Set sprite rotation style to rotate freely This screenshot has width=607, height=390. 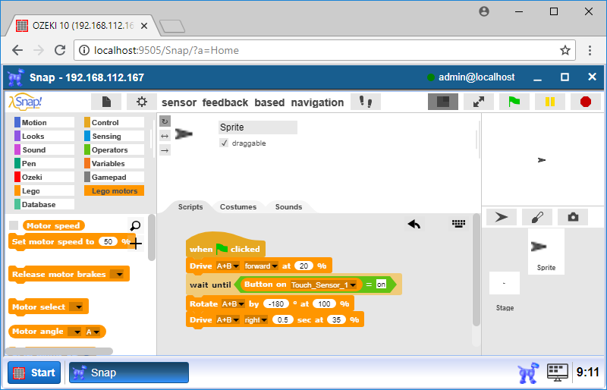point(165,121)
